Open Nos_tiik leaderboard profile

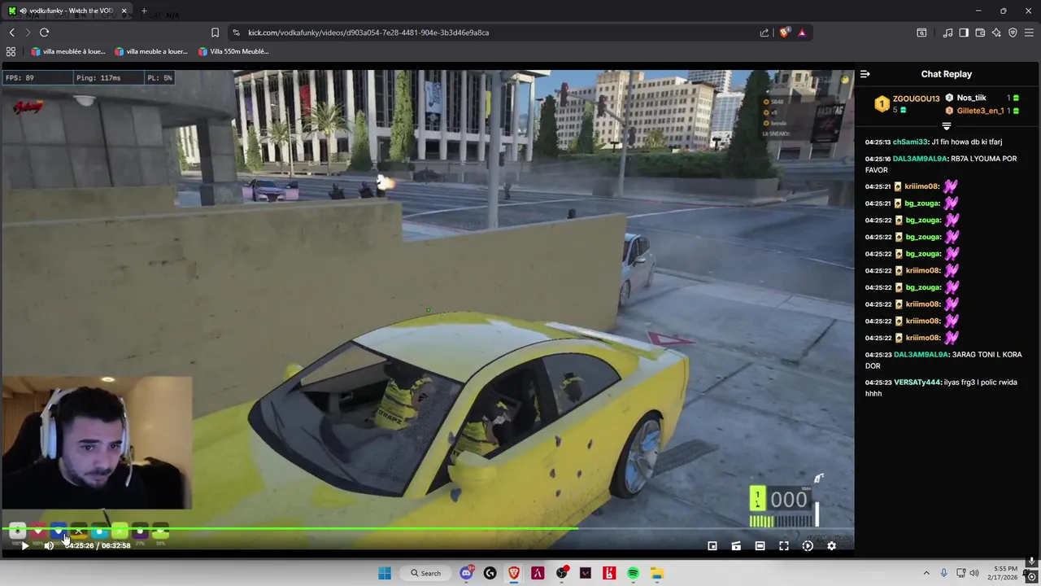coord(971,98)
